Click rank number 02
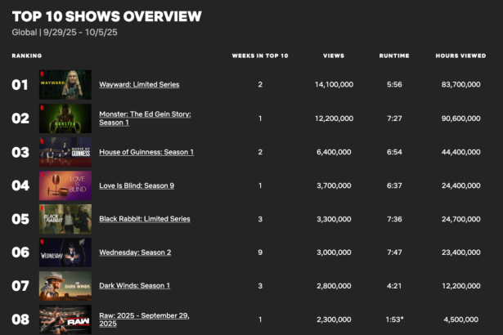Viewport: 503px width, 335px height. tap(20, 118)
